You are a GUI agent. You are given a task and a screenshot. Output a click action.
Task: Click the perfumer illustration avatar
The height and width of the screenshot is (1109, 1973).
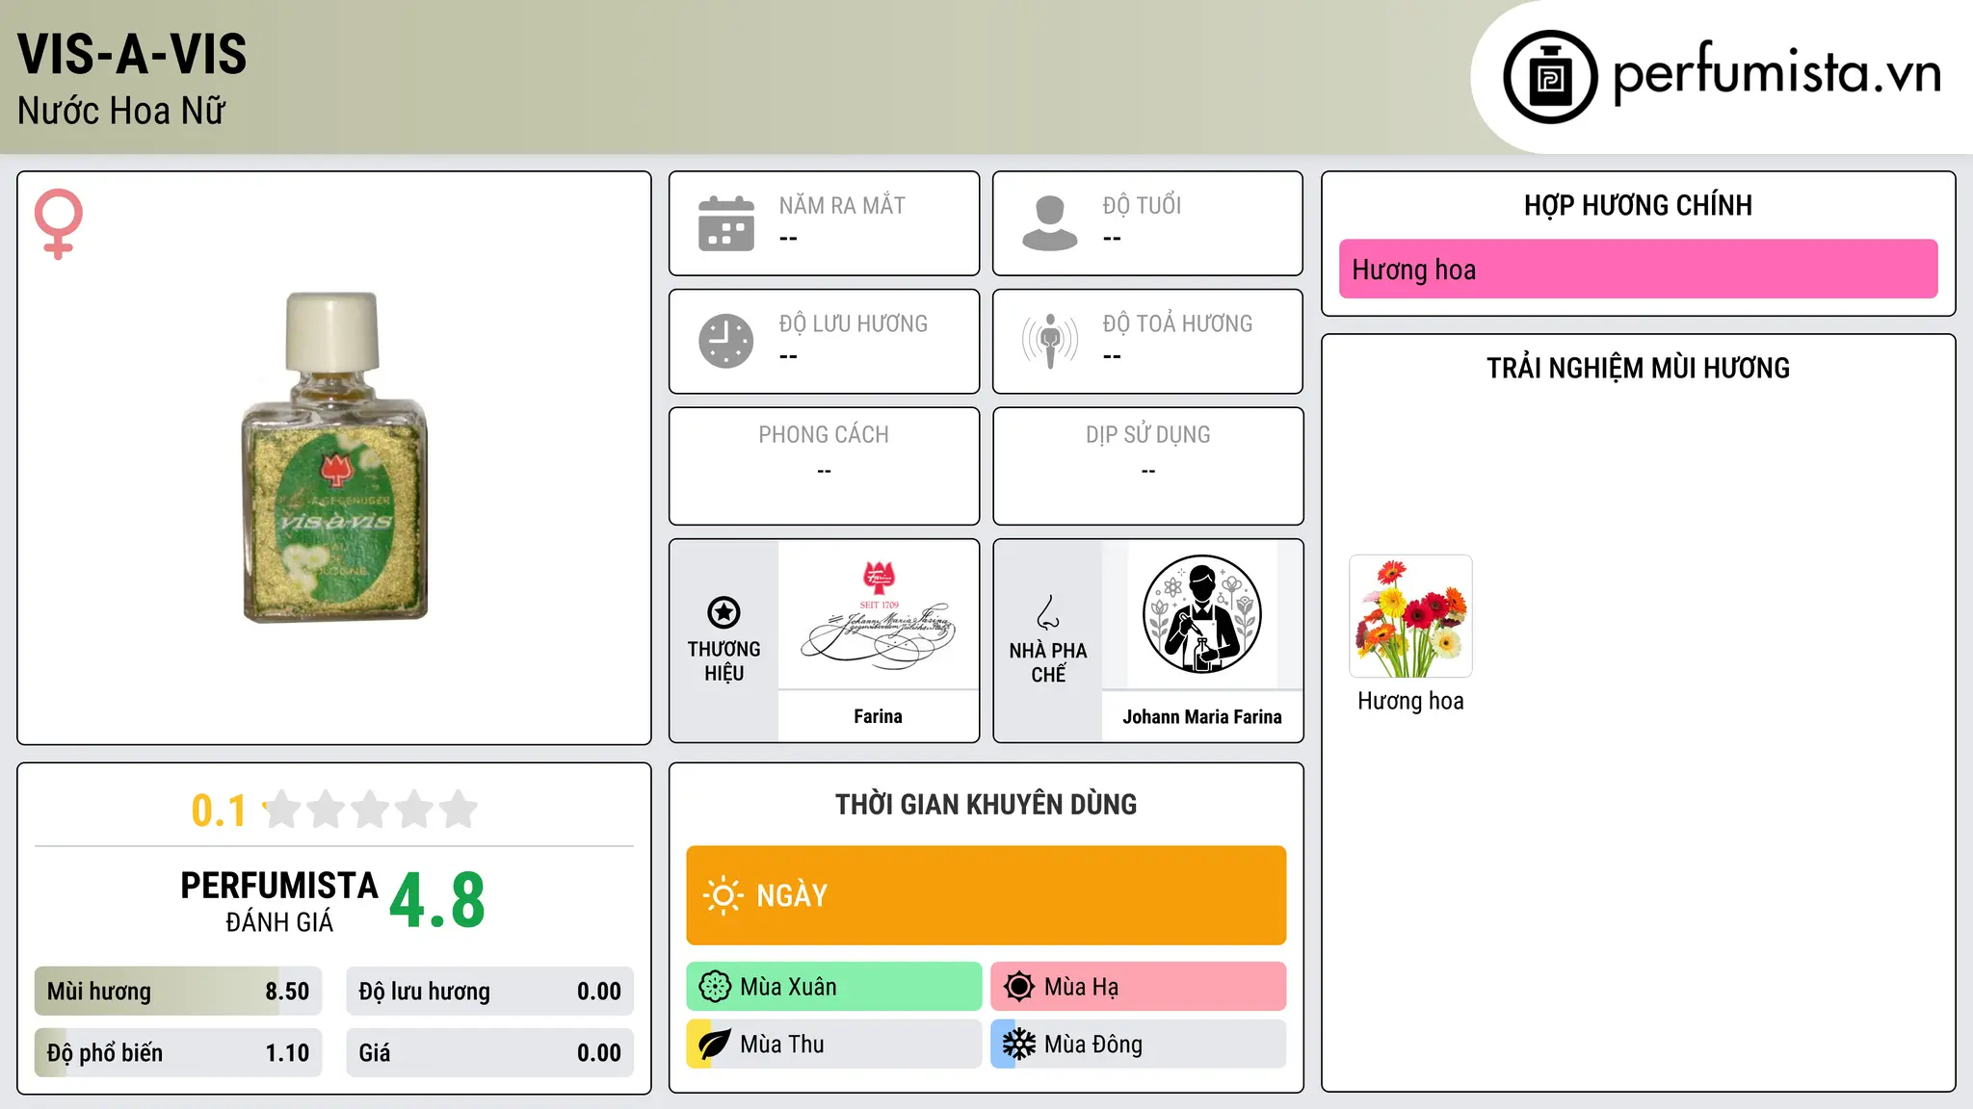click(x=1202, y=614)
